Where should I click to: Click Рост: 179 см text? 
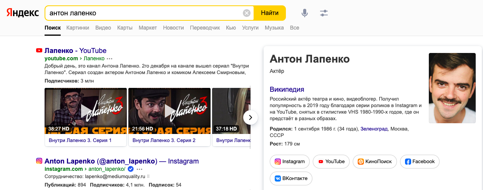285,144
